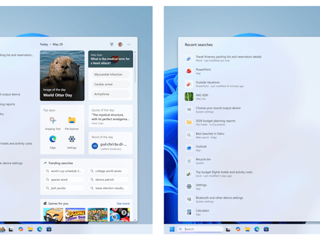Search trending college world series

point(109,171)
